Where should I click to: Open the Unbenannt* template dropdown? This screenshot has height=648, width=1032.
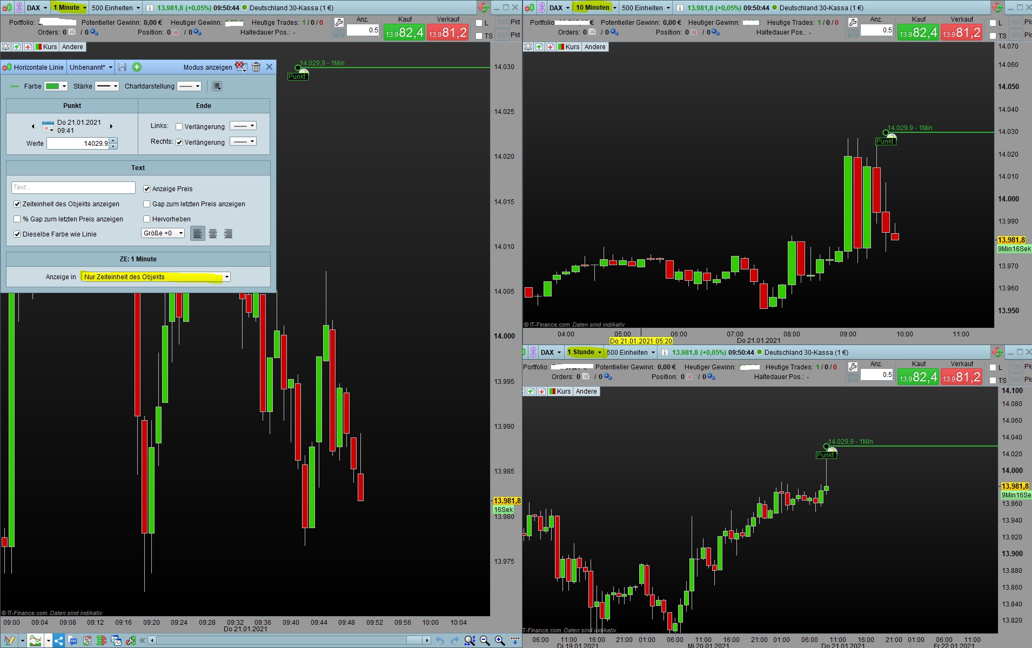(x=91, y=67)
